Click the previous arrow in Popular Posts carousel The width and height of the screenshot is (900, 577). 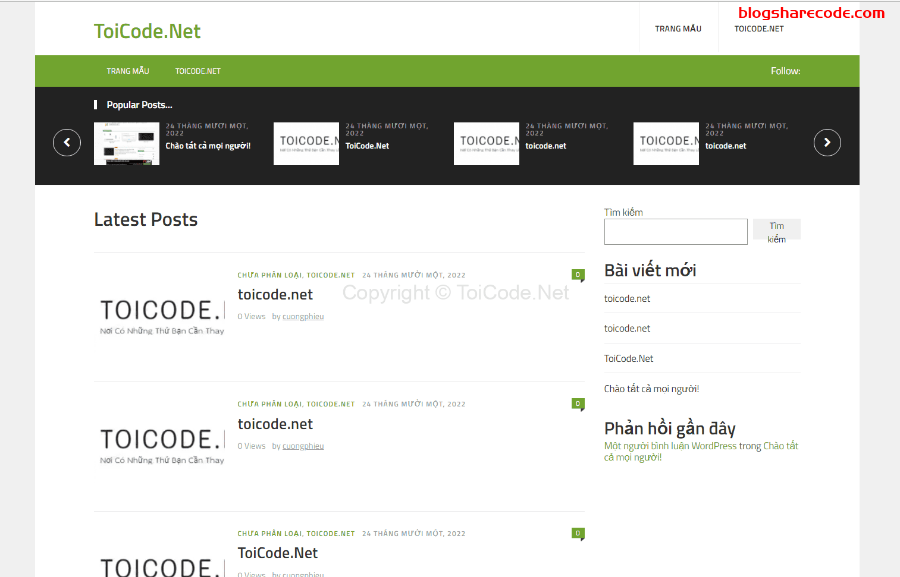pos(67,143)
